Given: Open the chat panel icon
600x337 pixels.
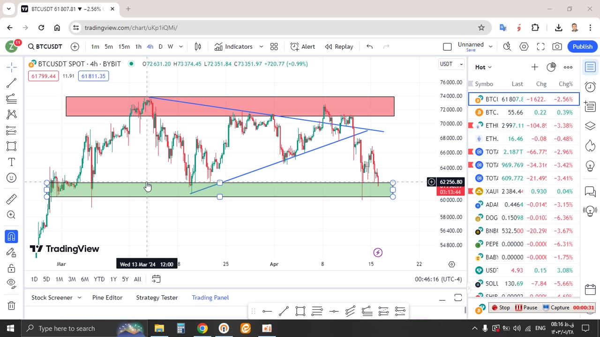Looking at the screenshot, I should (590, 191).
